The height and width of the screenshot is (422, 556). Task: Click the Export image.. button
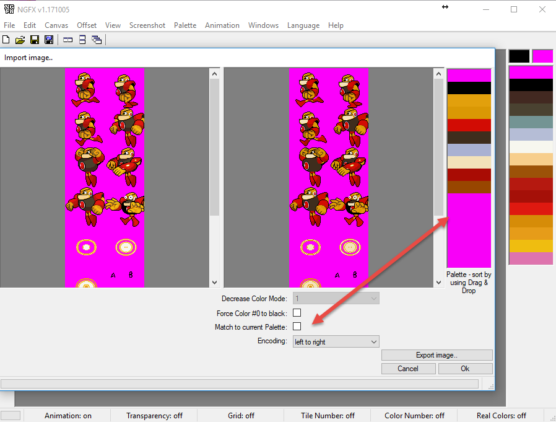click(x=437, y=355)
